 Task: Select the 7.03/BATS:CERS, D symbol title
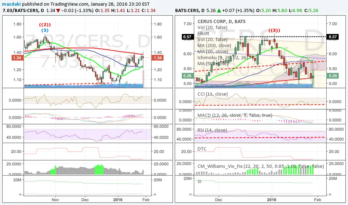coord(23,10)
